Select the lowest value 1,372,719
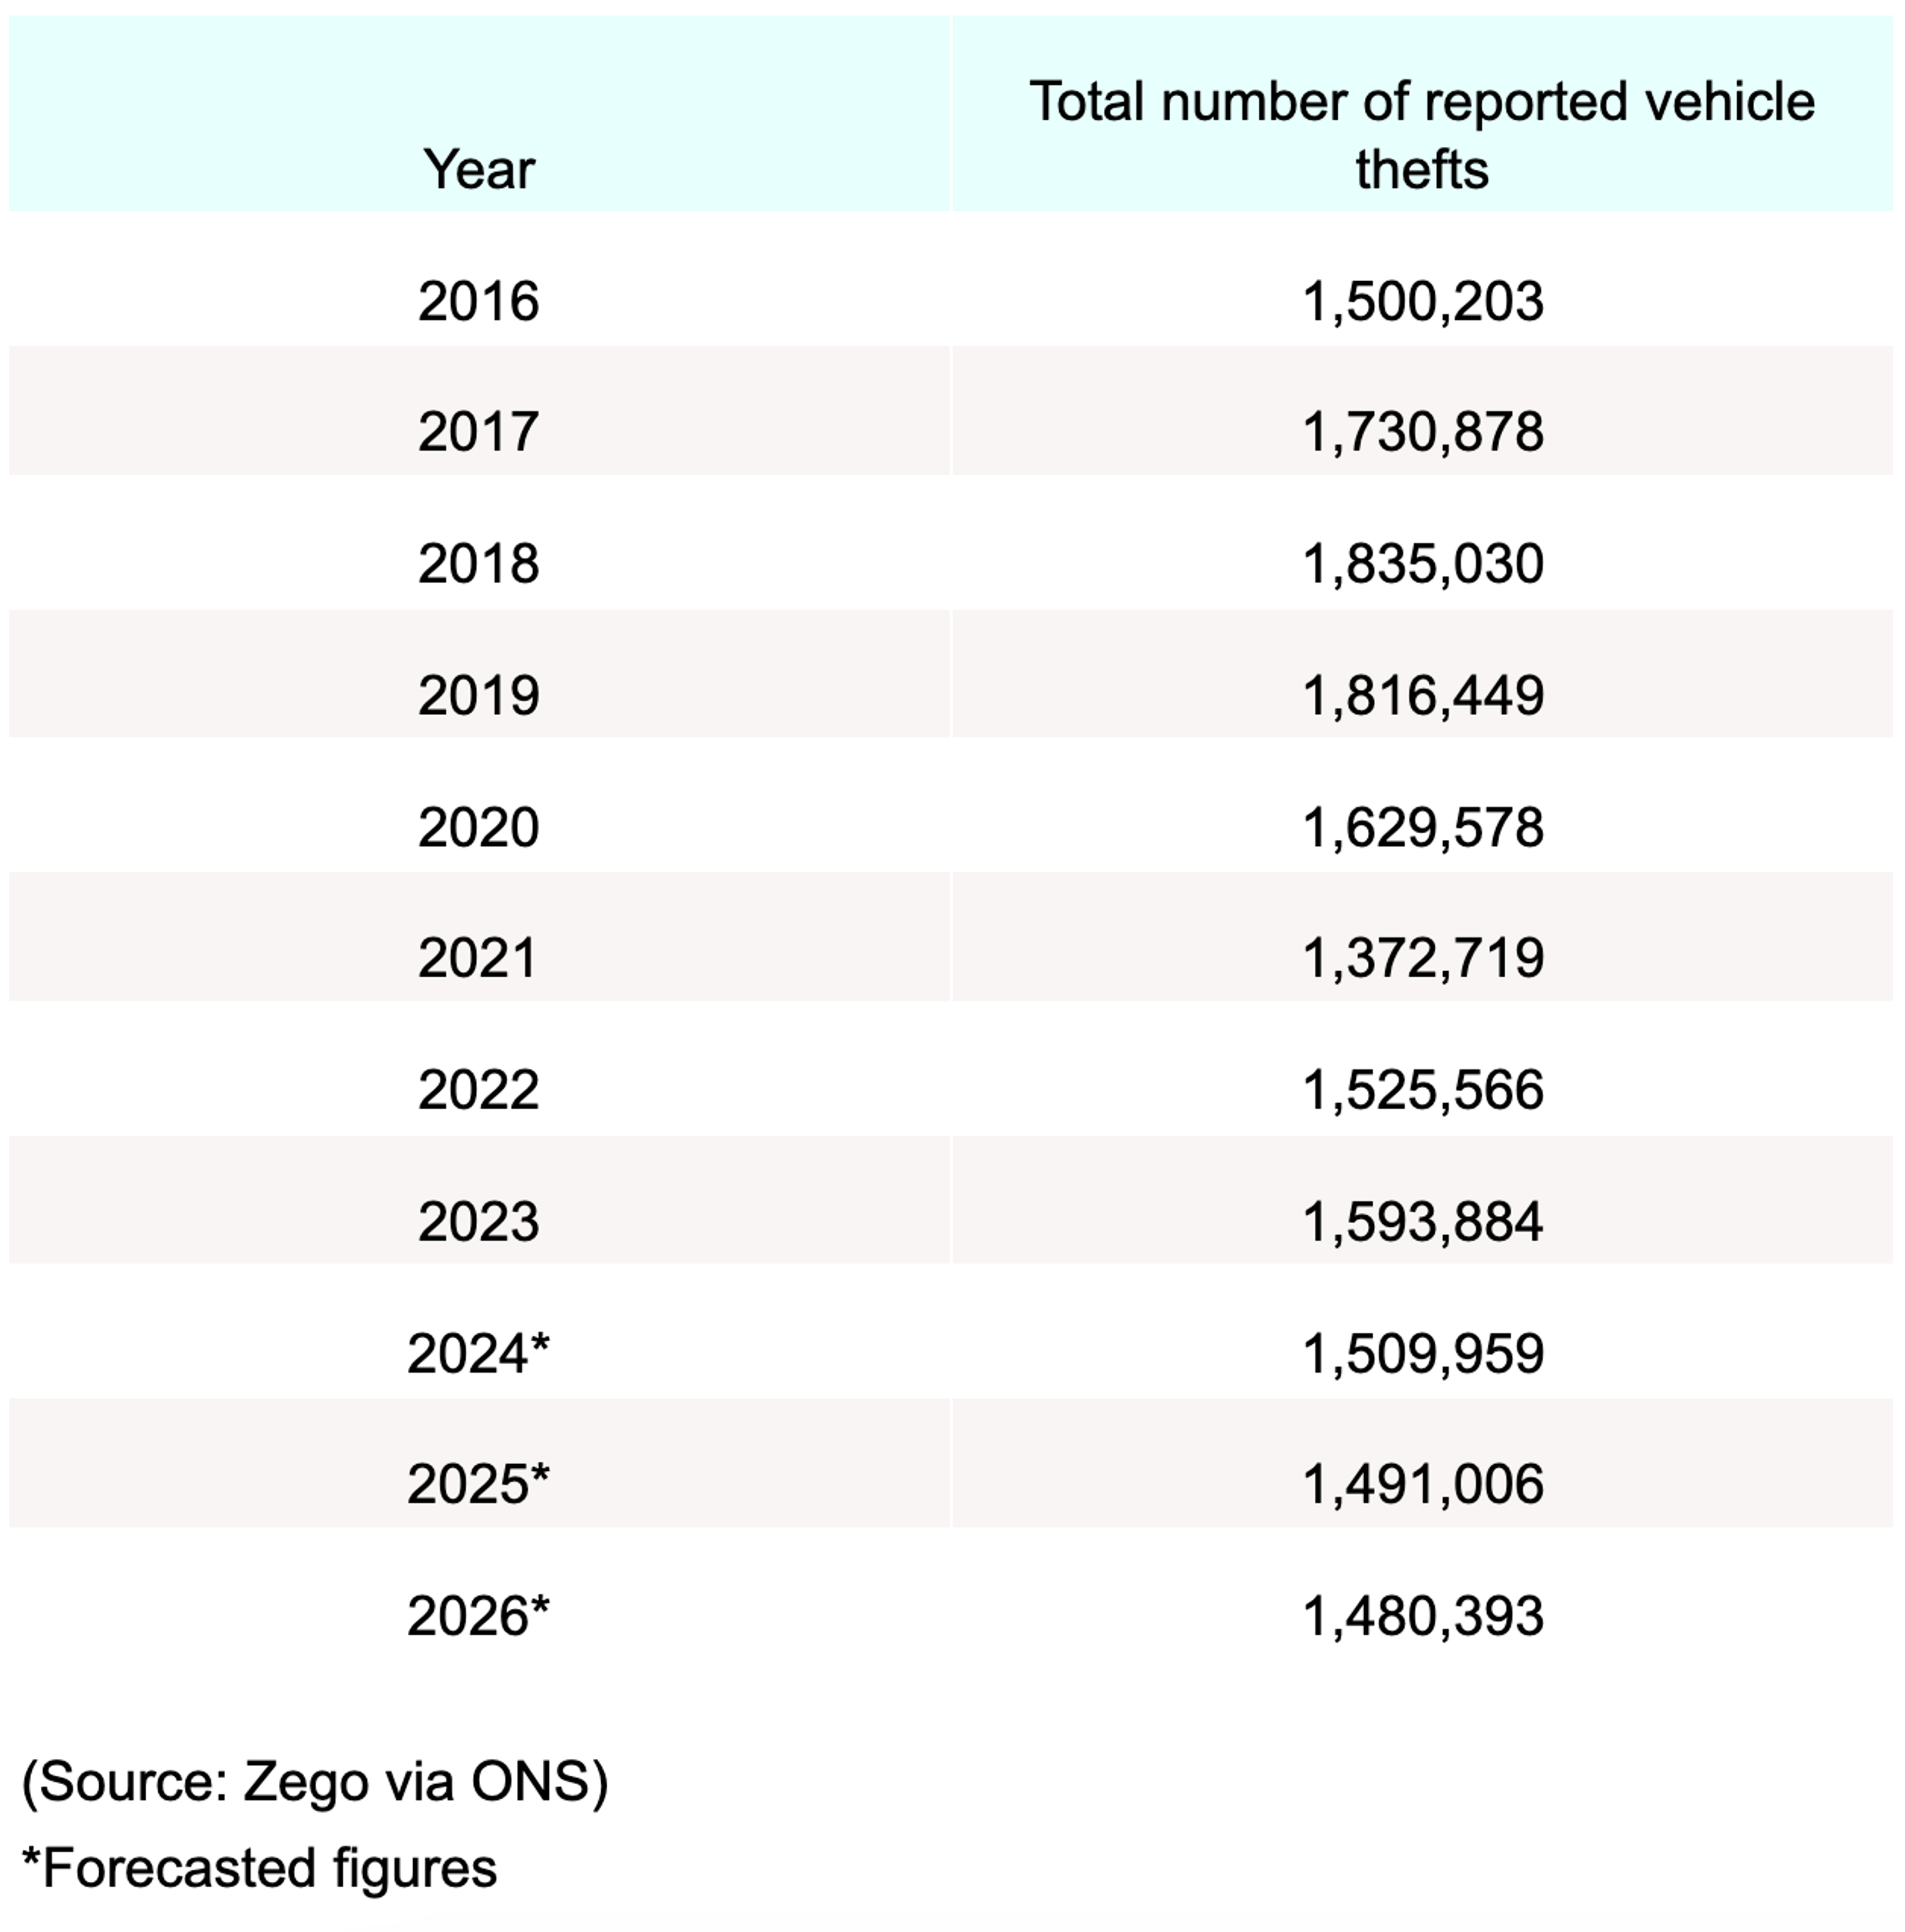1905x1932 pixels. (1422, 958)
